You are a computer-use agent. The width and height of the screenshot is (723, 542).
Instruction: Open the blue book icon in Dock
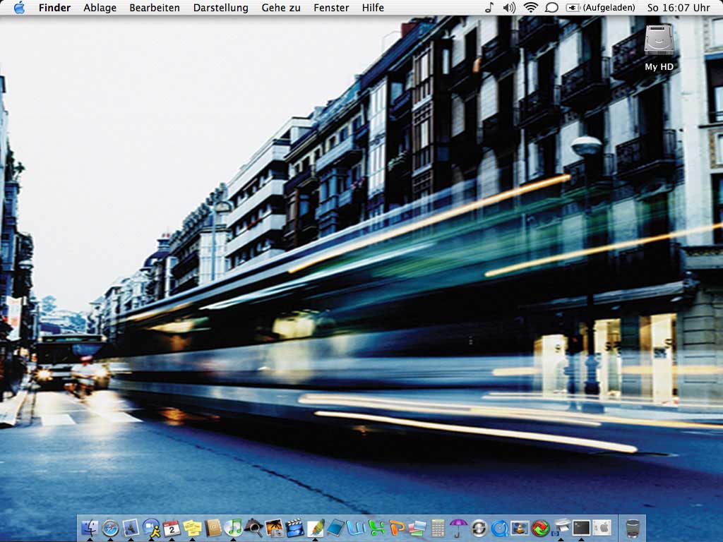pos(335,528)
